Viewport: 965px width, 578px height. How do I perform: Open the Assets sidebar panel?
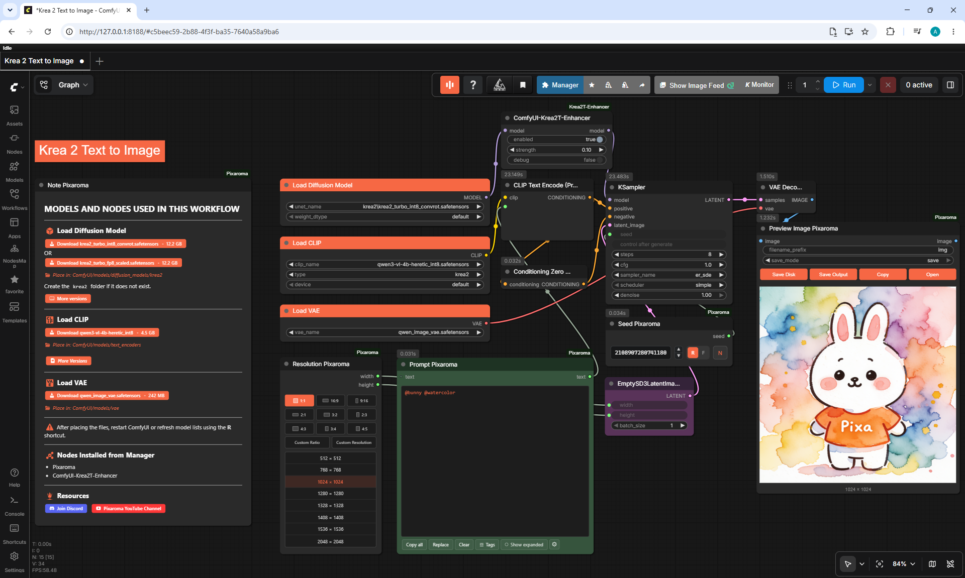point(14,115)
